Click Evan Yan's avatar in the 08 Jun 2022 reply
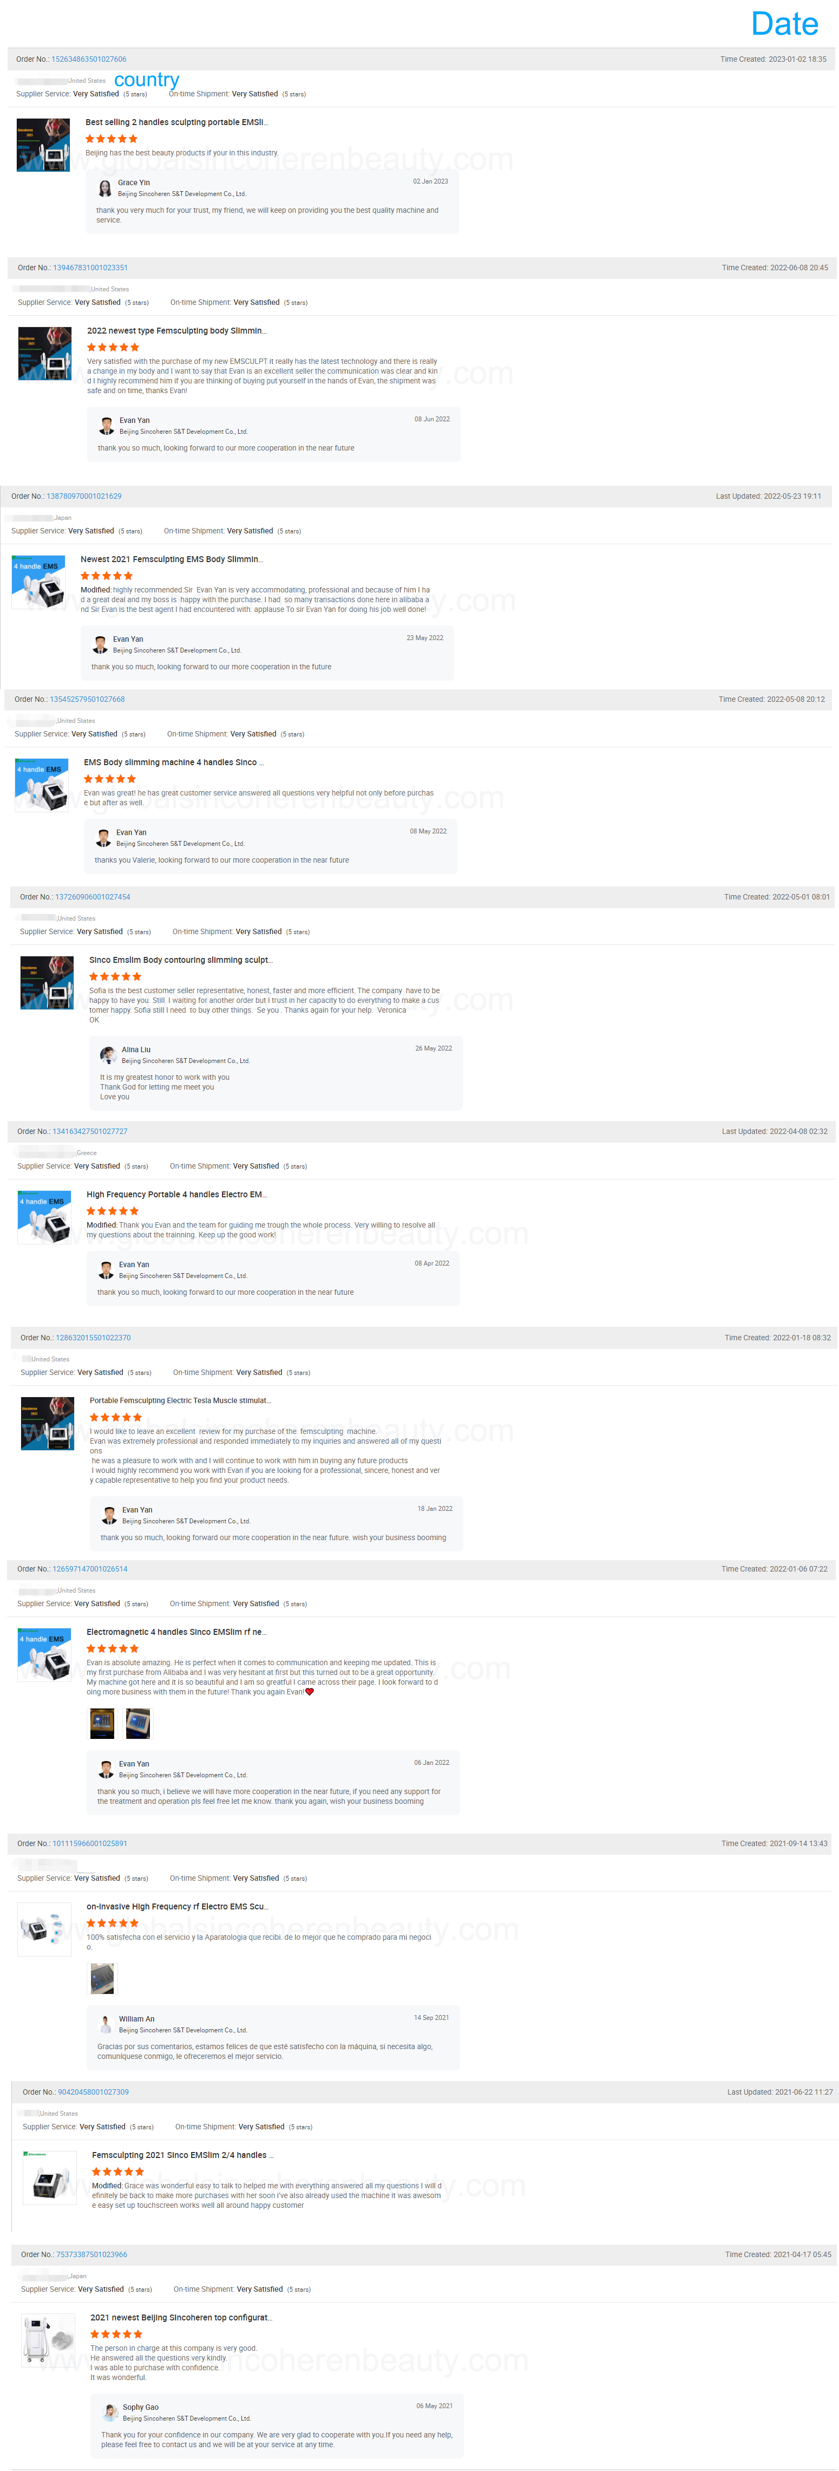This screenshot has width=839, height=2471. pos(107,426)
